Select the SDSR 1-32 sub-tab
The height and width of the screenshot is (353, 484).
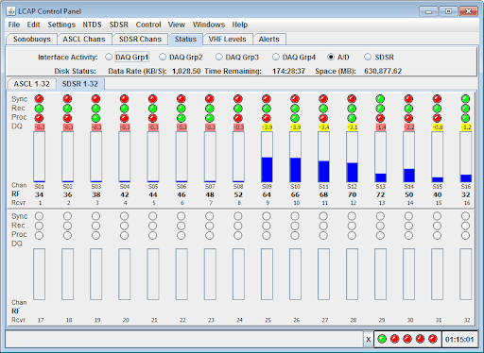coord(80,84)
